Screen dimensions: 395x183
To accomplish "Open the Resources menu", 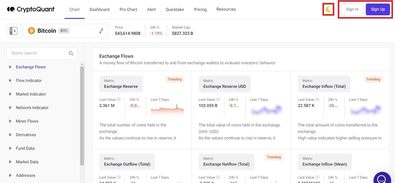I will click(x=226, y=9).
